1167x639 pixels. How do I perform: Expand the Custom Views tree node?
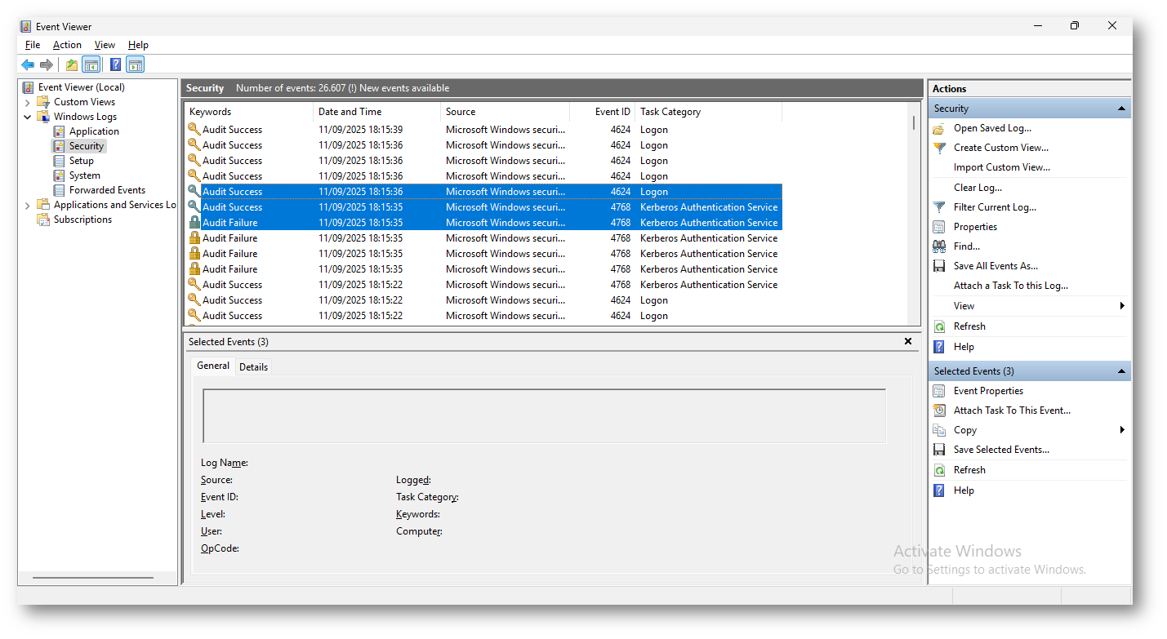(x=27, y=102)
